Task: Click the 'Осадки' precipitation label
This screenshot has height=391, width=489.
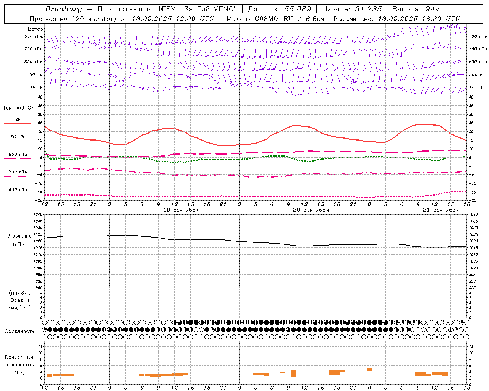Action: [x=20, y=300]
